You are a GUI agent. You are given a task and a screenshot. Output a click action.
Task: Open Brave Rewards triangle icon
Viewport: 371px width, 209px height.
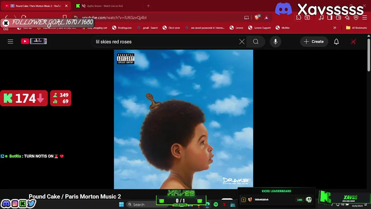[x=266, y=18]
